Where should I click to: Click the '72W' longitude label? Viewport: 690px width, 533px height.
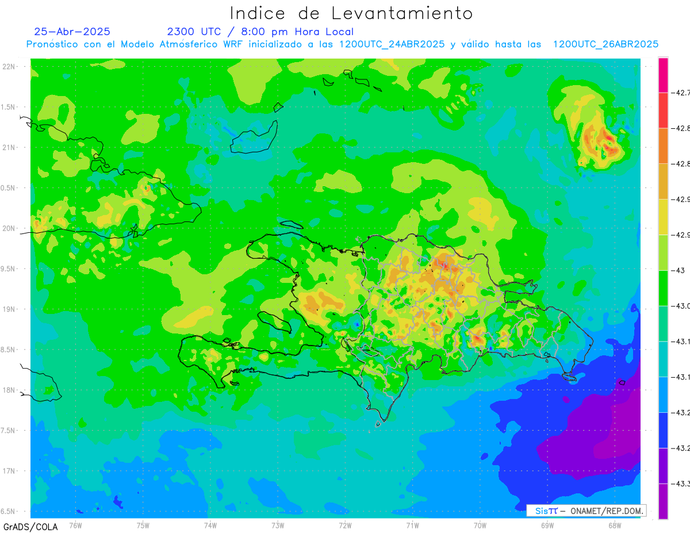pos(345,526)
